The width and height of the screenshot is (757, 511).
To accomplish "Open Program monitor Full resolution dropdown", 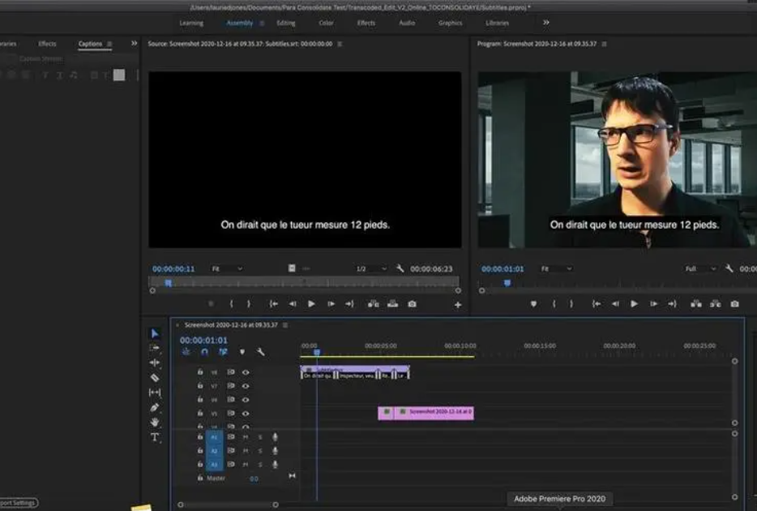I will coord(701,268).
